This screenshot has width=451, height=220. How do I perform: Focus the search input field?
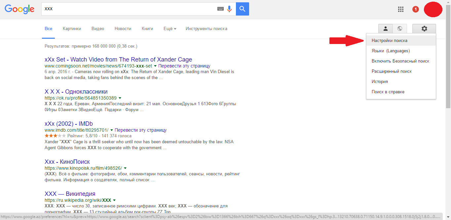(129, 9)
